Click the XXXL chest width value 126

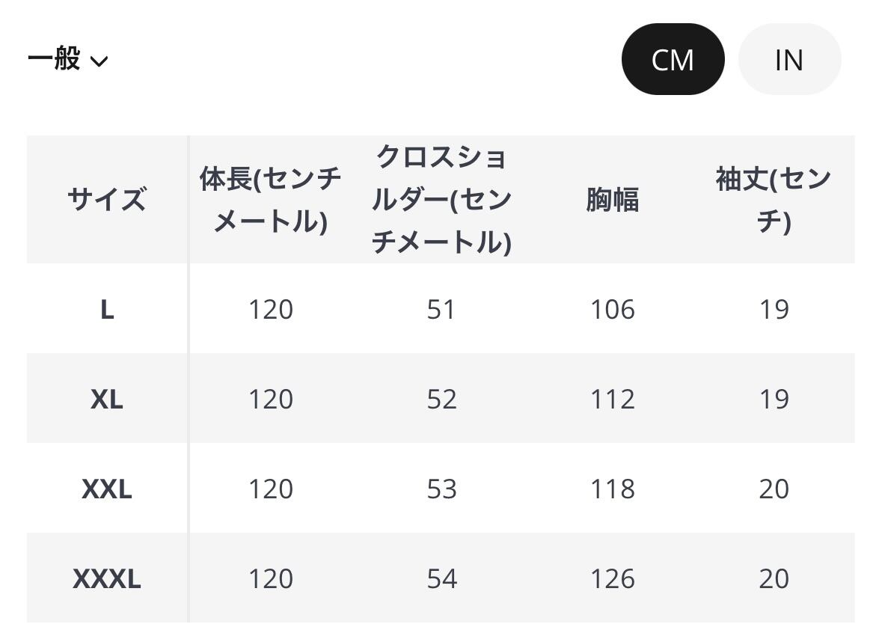click(x=612, y=578)
